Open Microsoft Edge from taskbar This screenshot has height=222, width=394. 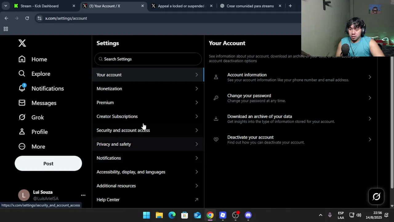point(172,215)
